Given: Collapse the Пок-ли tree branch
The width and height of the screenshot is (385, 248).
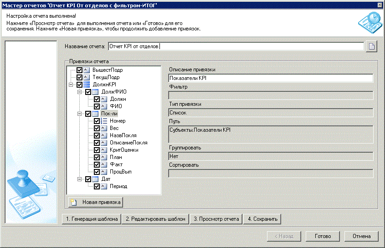Looking at the screenshot, I should pyautogui.click(x=80, y=114).
